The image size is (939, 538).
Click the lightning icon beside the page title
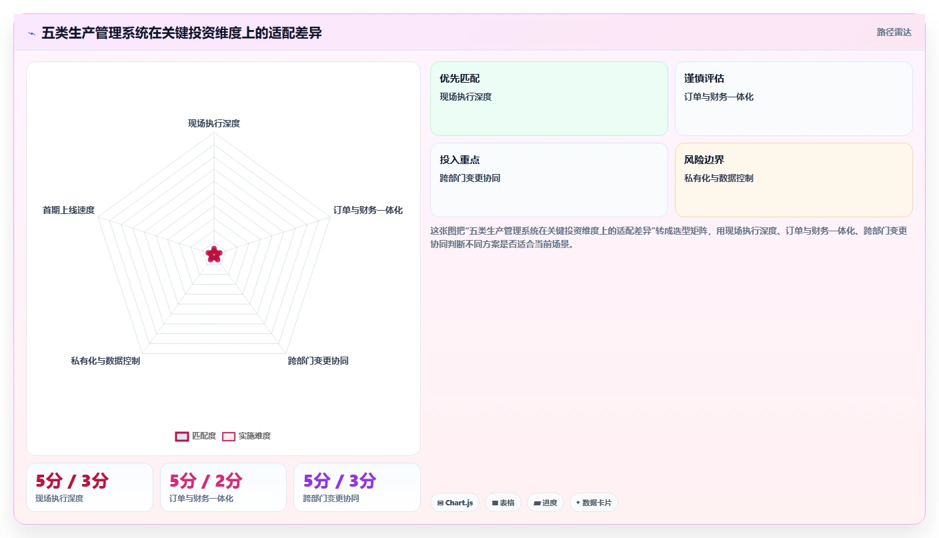coord(31,33)
